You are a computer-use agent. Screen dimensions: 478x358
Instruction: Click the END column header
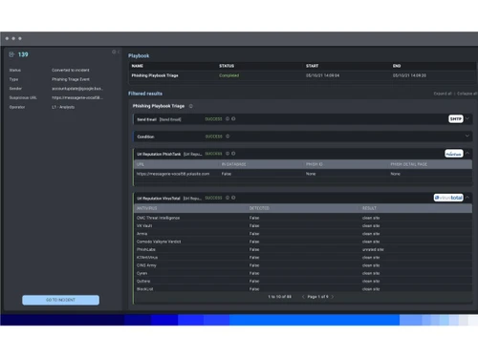click(x=397, y=66)
